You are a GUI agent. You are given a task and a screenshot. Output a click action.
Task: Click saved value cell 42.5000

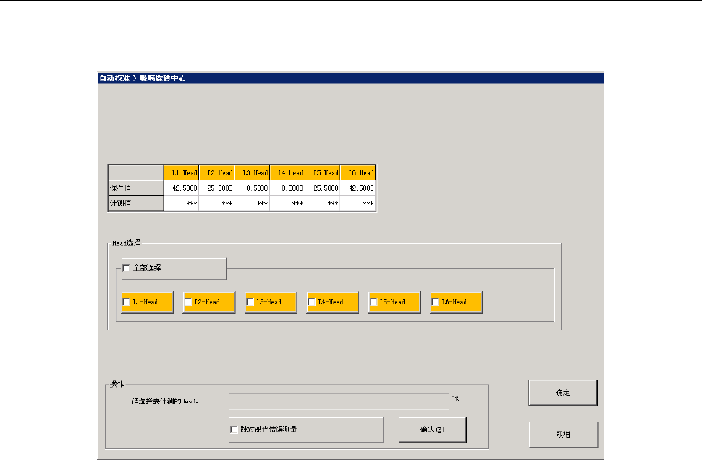point(358,188)
